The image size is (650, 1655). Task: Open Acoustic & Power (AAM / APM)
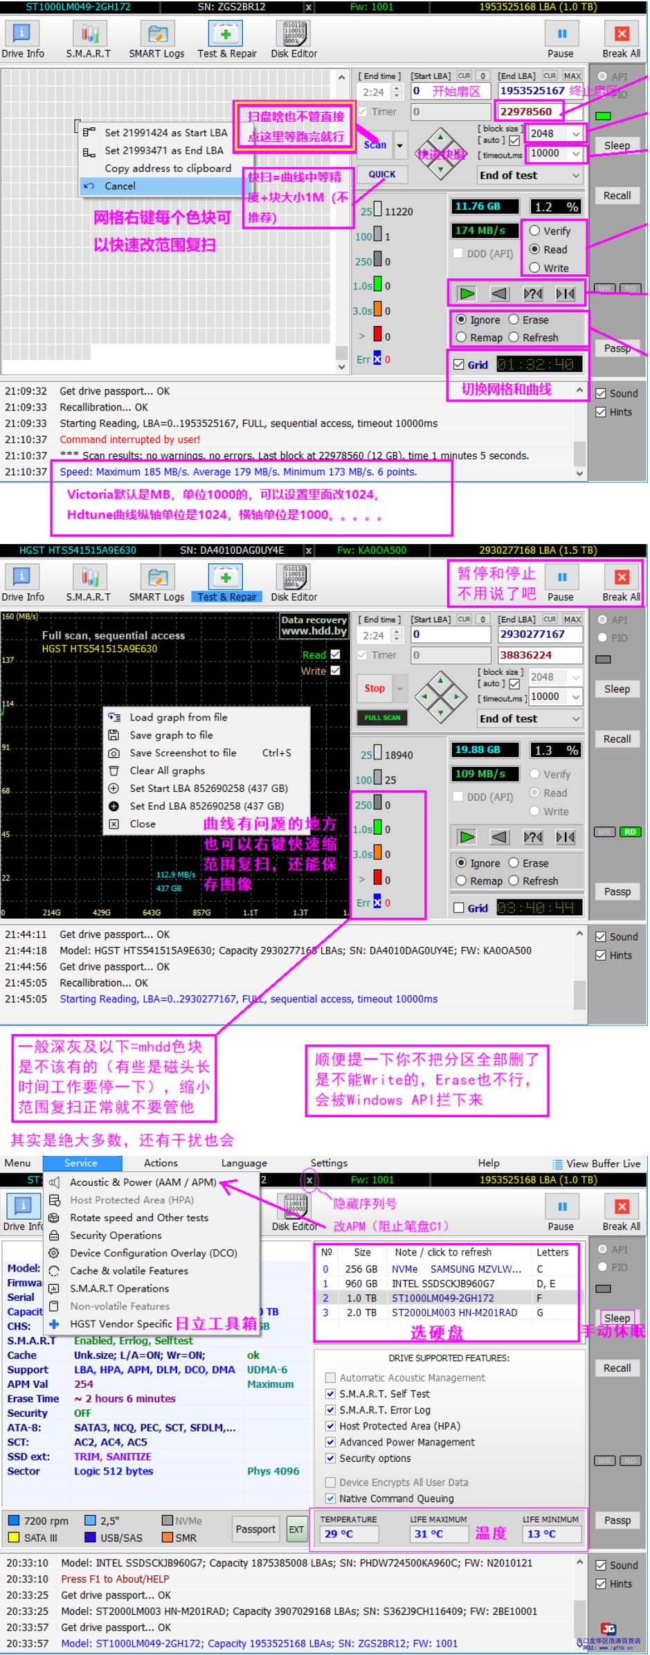[143, 1182]
